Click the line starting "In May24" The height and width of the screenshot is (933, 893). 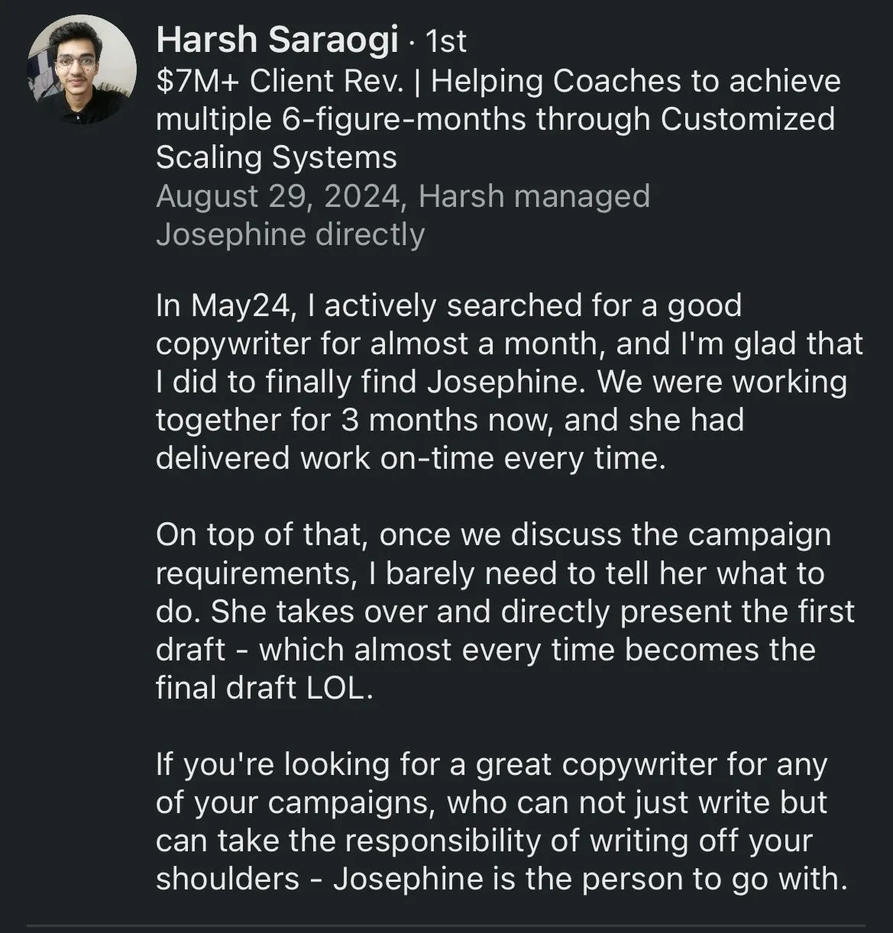(449, 305)
